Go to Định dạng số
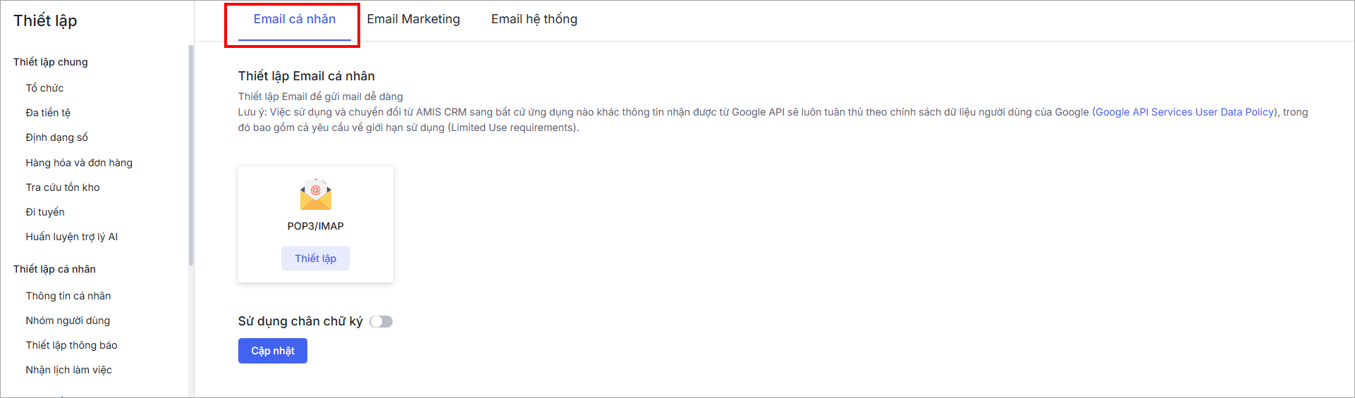Image resolution: width=1355 pixels, height=398 pixels. coord(56,137)
